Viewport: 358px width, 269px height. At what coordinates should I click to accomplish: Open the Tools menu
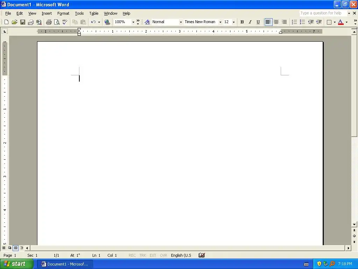(79, 13)
